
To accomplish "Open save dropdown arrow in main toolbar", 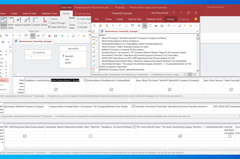I will (59, 36).
